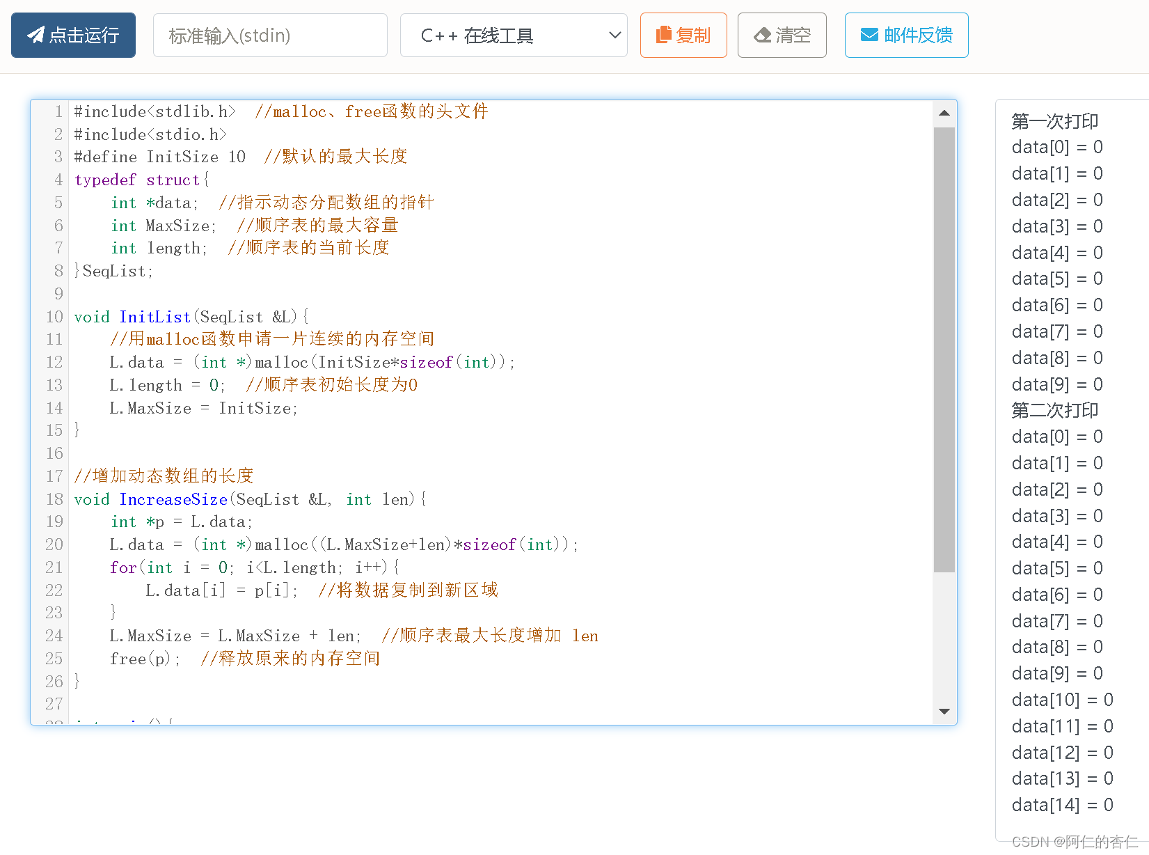Open email feedback with 邮件反馈
Viewport: 1149px width, 855px height.
point(906,35)
